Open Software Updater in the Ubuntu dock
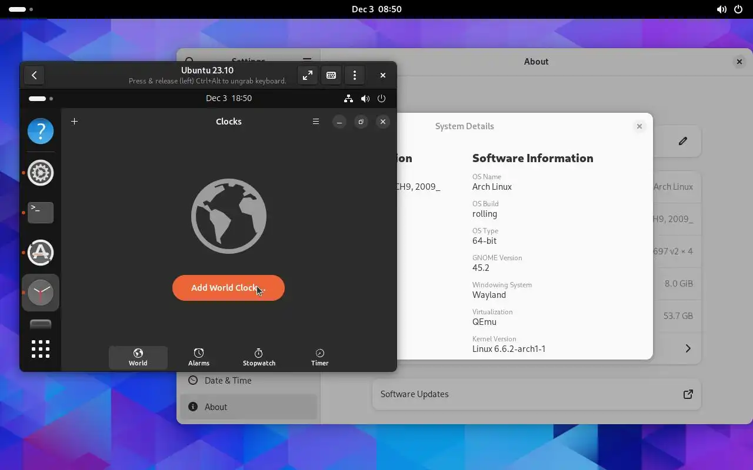This screenshot has width=753, height=470. [x=41, y=252]
